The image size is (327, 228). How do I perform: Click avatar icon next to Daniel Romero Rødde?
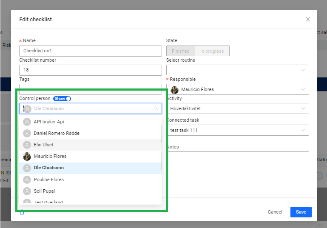[x=27, y=133]
